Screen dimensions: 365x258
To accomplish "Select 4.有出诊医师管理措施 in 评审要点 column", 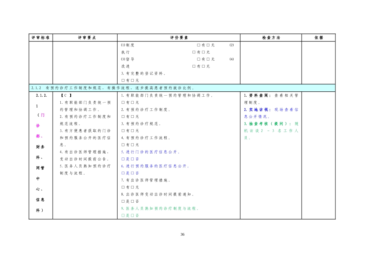I will point(84,152).
